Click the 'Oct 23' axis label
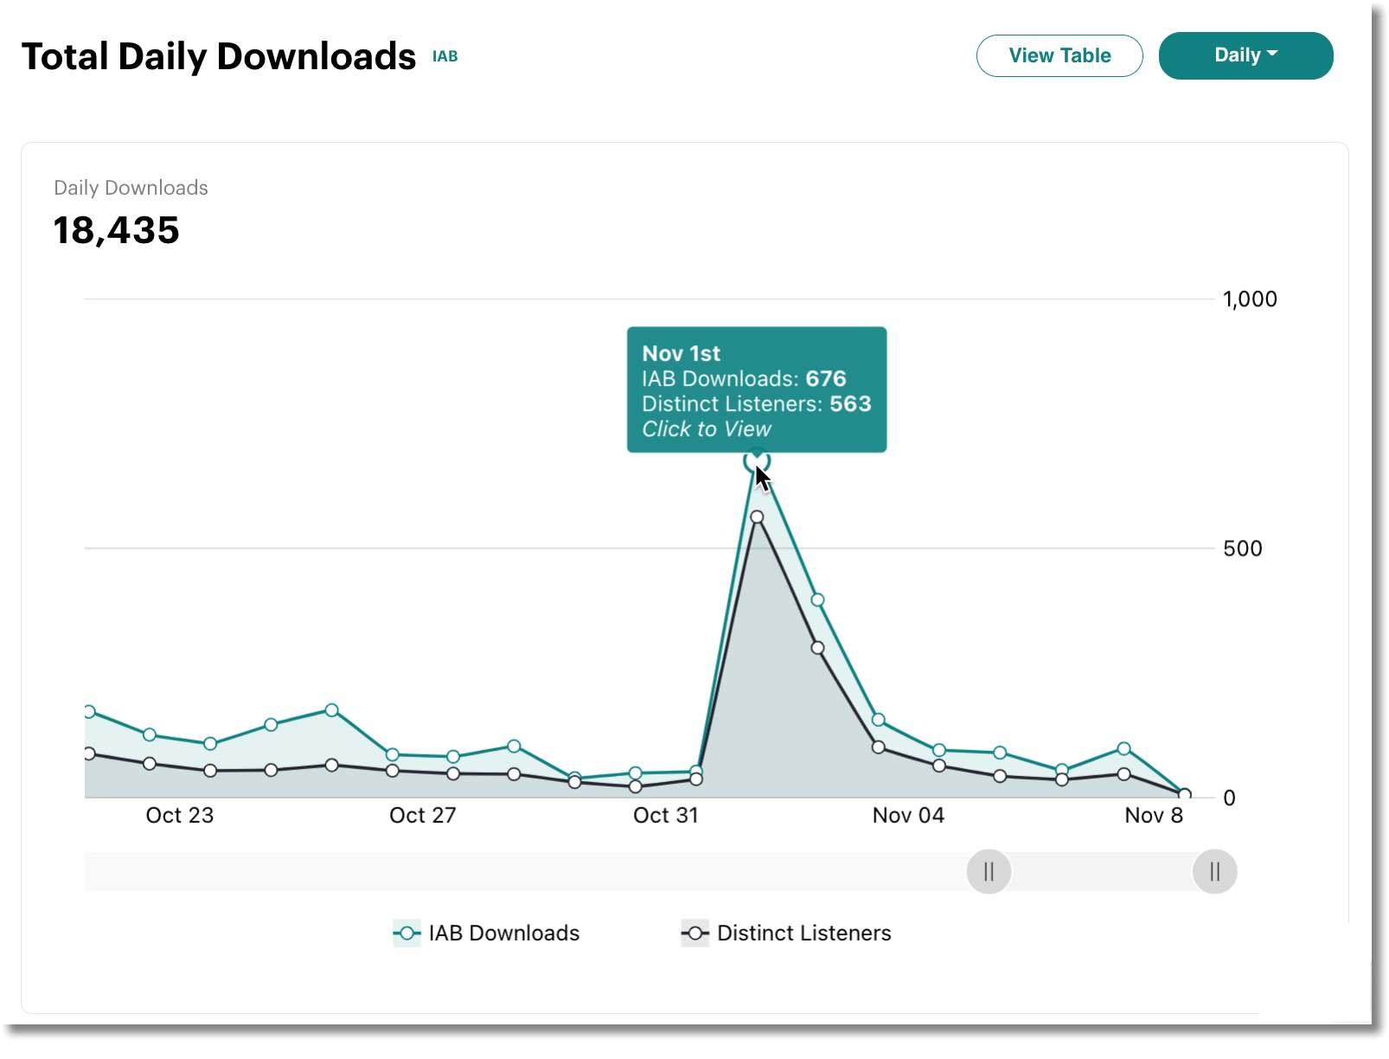 [179, 815]
